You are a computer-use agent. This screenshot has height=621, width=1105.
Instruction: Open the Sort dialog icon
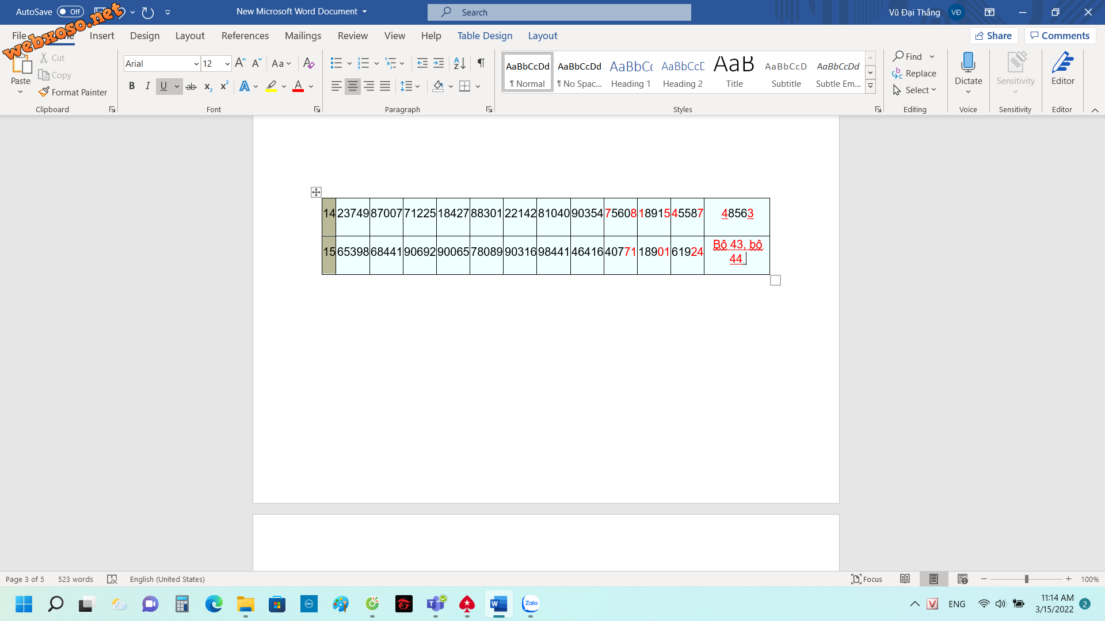pos(459,63)
